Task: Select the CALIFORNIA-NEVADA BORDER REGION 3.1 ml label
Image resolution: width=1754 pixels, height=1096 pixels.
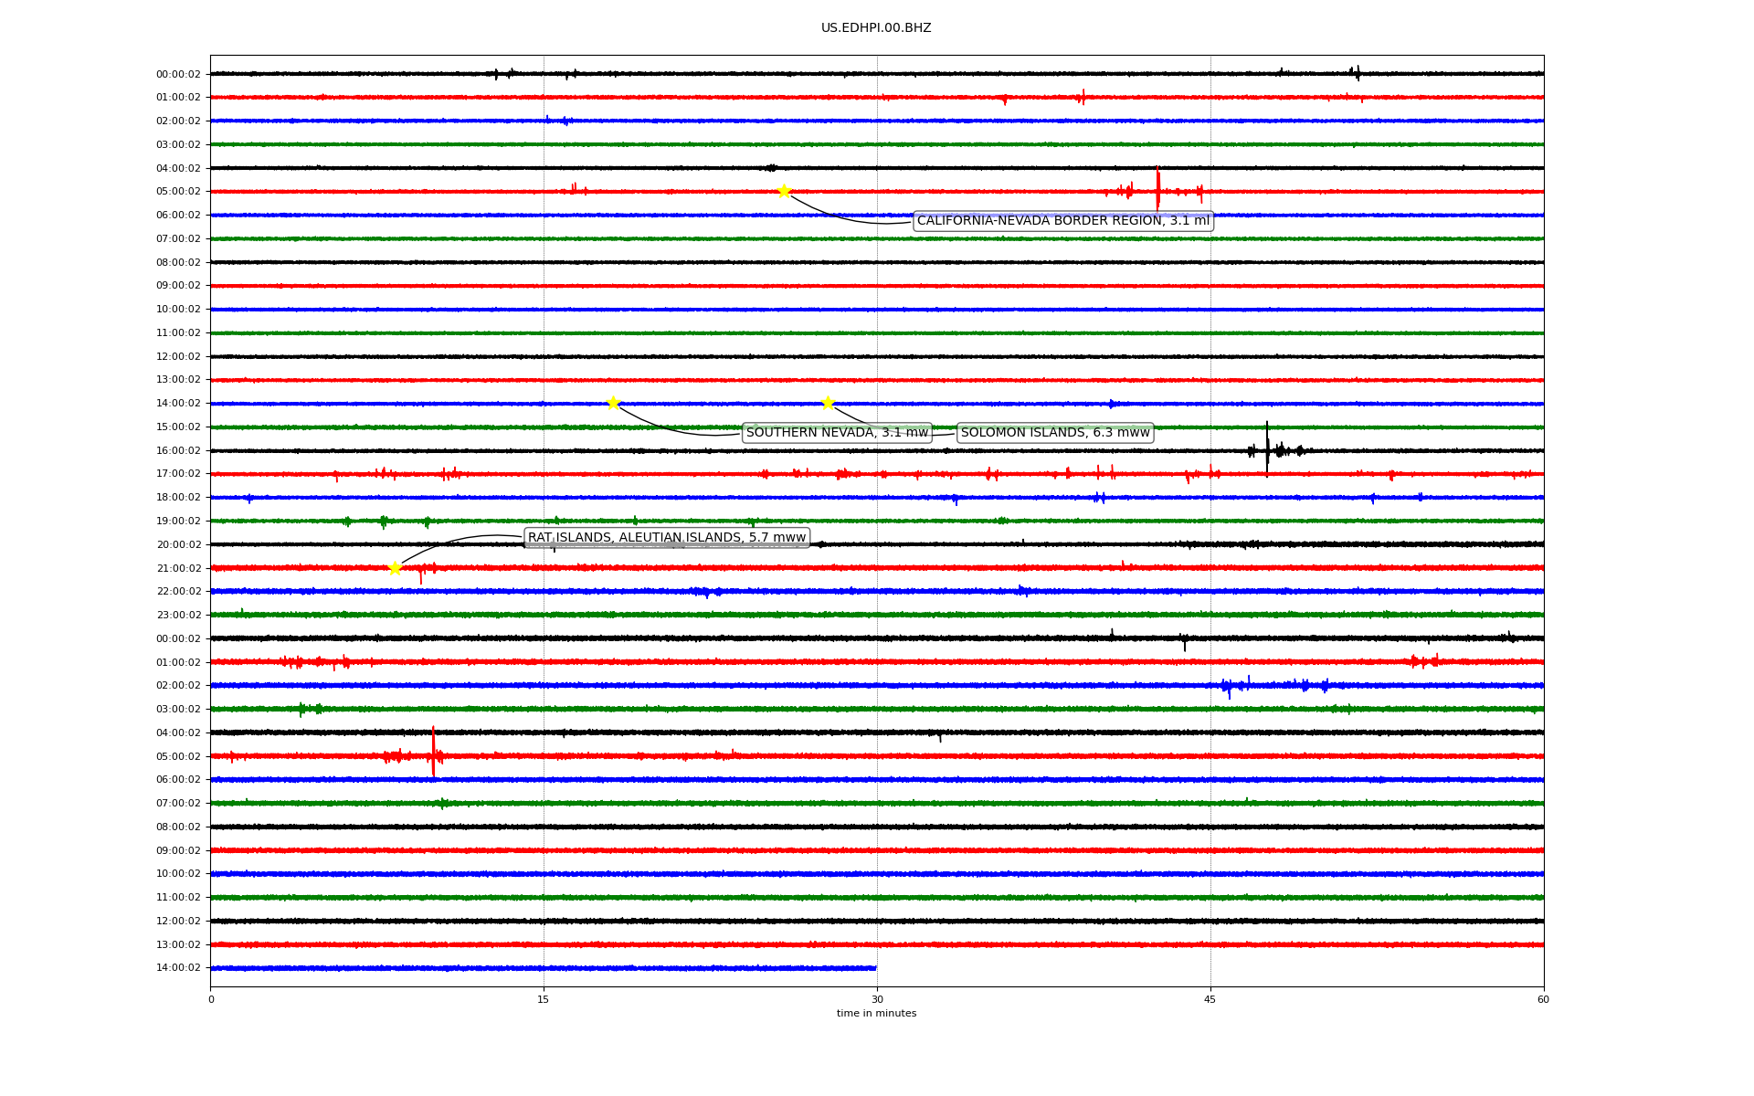Action: click(1062, 221)
